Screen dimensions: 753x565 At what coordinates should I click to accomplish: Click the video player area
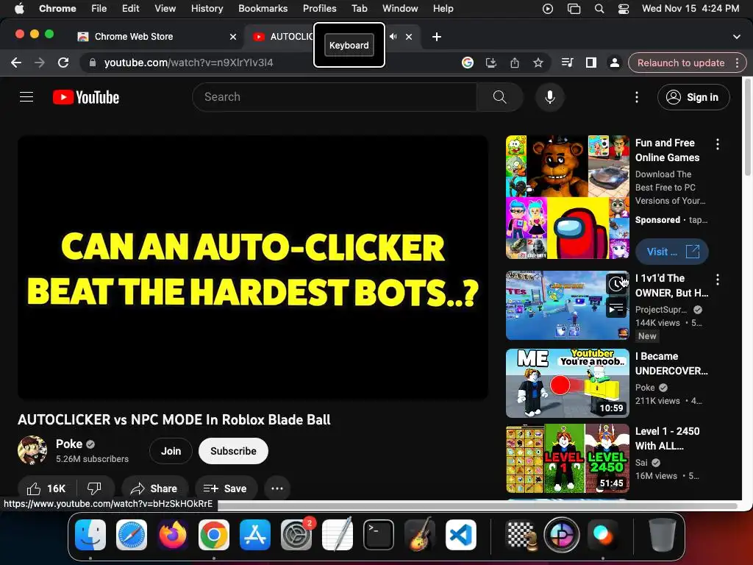coord(253,267)
